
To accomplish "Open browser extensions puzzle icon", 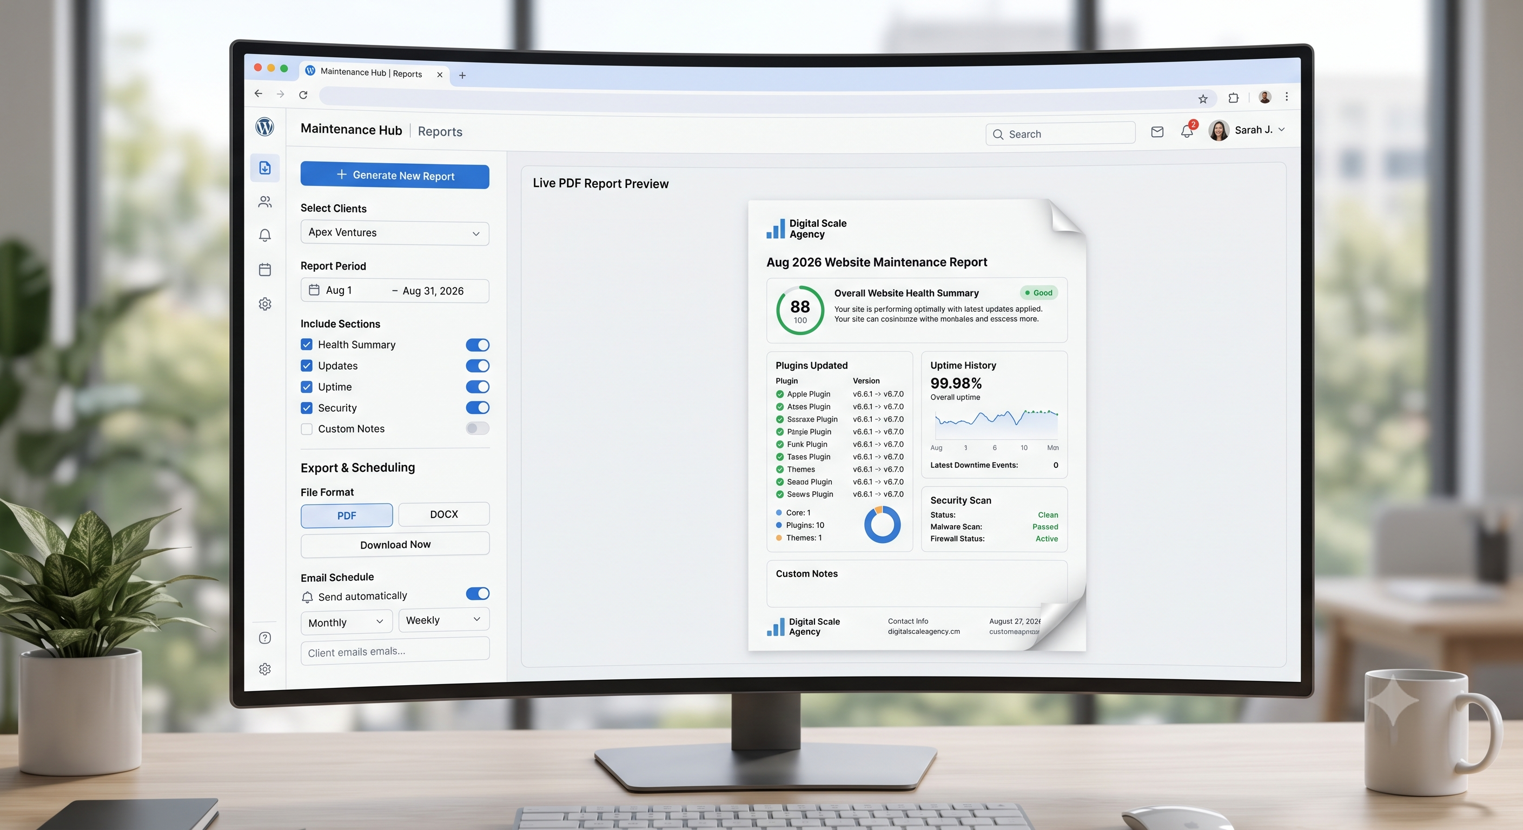I will pyautogui.click(x=1233, y=98).
